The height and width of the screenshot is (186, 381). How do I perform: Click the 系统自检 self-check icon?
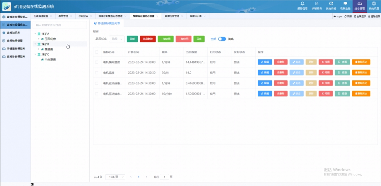pos(331,5)
